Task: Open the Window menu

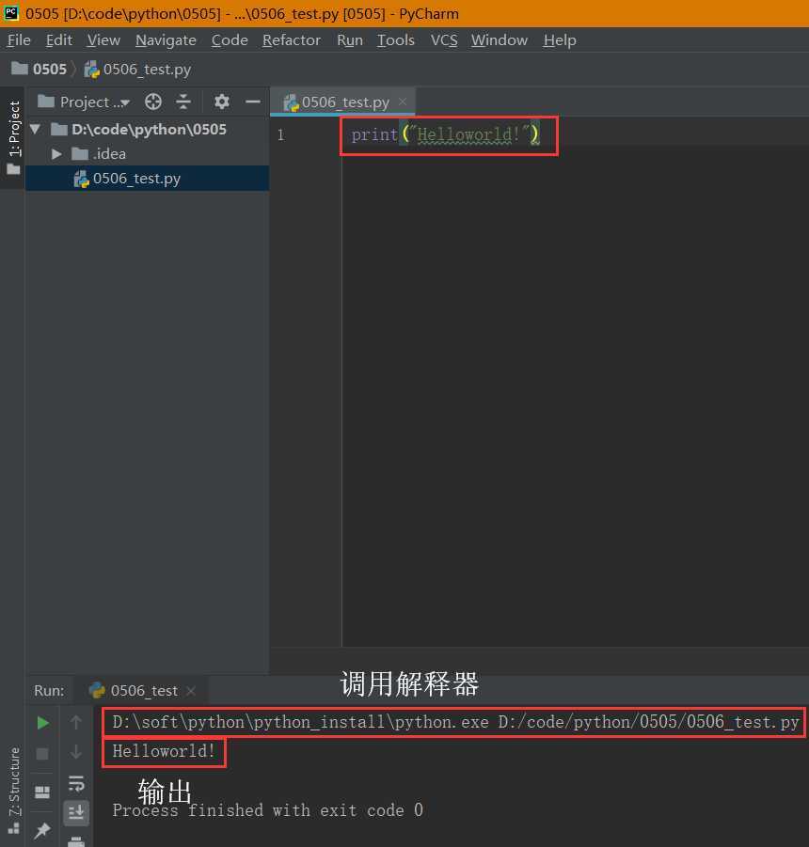Action: coord(500,40)
